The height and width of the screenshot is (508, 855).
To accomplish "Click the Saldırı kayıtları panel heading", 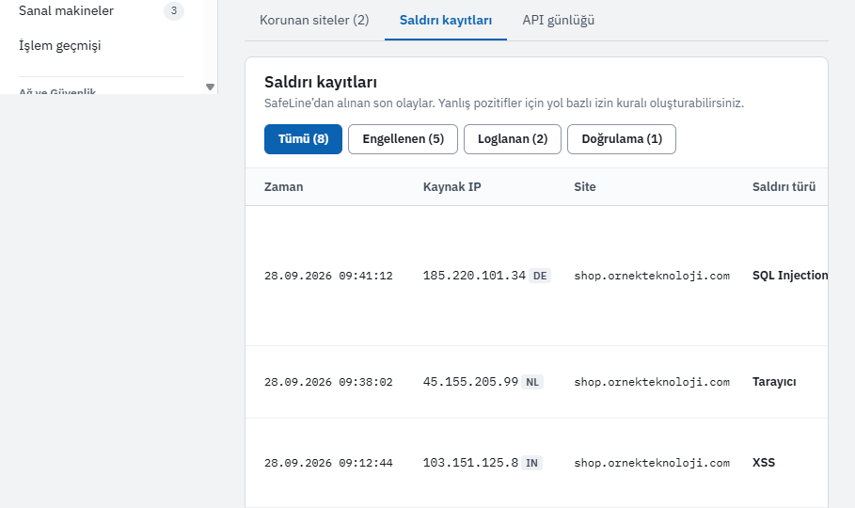I will tap(321, 83).
